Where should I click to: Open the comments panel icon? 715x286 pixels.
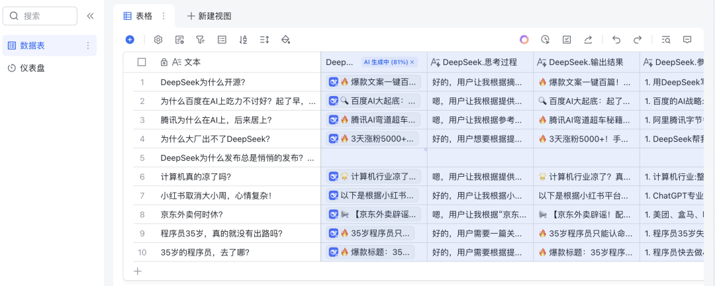(687, 40)
